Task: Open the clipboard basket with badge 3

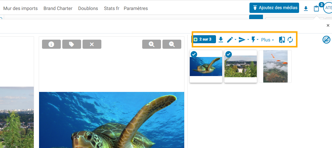Action: [x=316, y=9]
